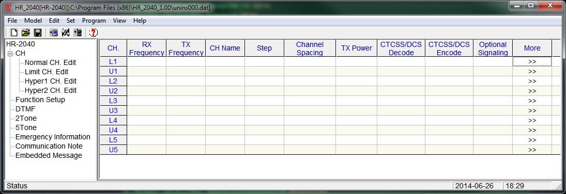
Task: Open the Set menu
Action: pos(71,21)
